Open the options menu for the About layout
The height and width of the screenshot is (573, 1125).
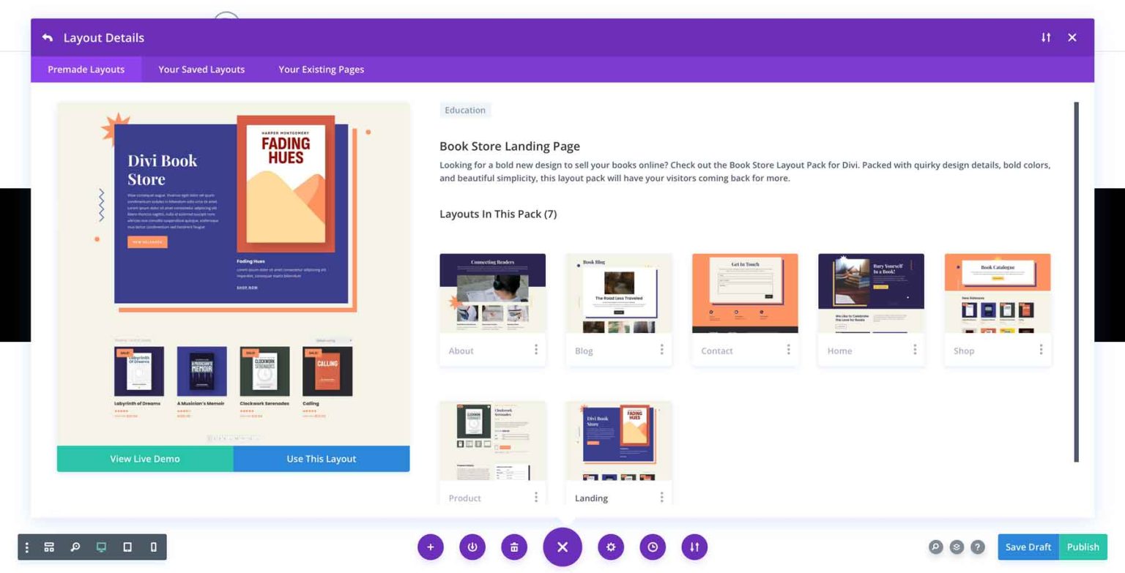pos(537,350)
